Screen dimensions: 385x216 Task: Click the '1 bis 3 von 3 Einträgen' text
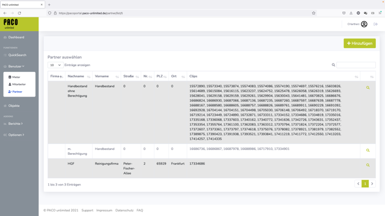click(x=64, y=185)
